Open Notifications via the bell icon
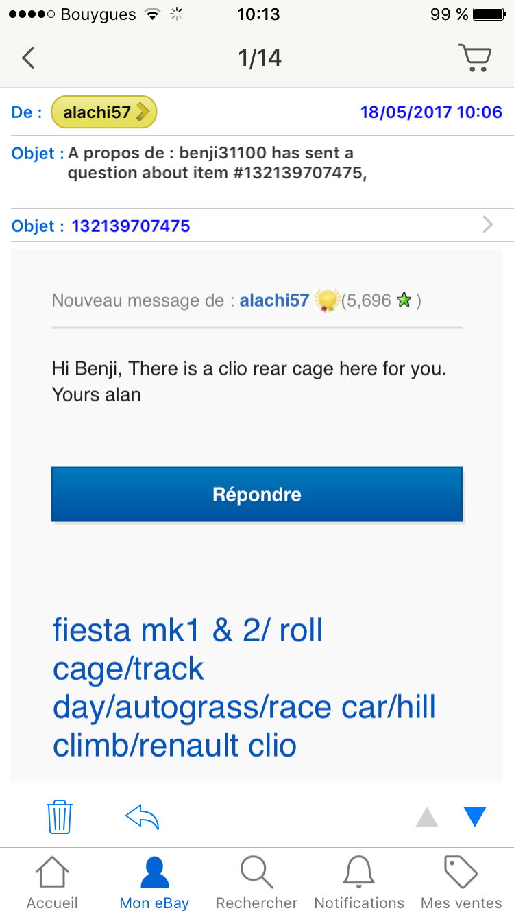514x915 pixels. point(359,872)
